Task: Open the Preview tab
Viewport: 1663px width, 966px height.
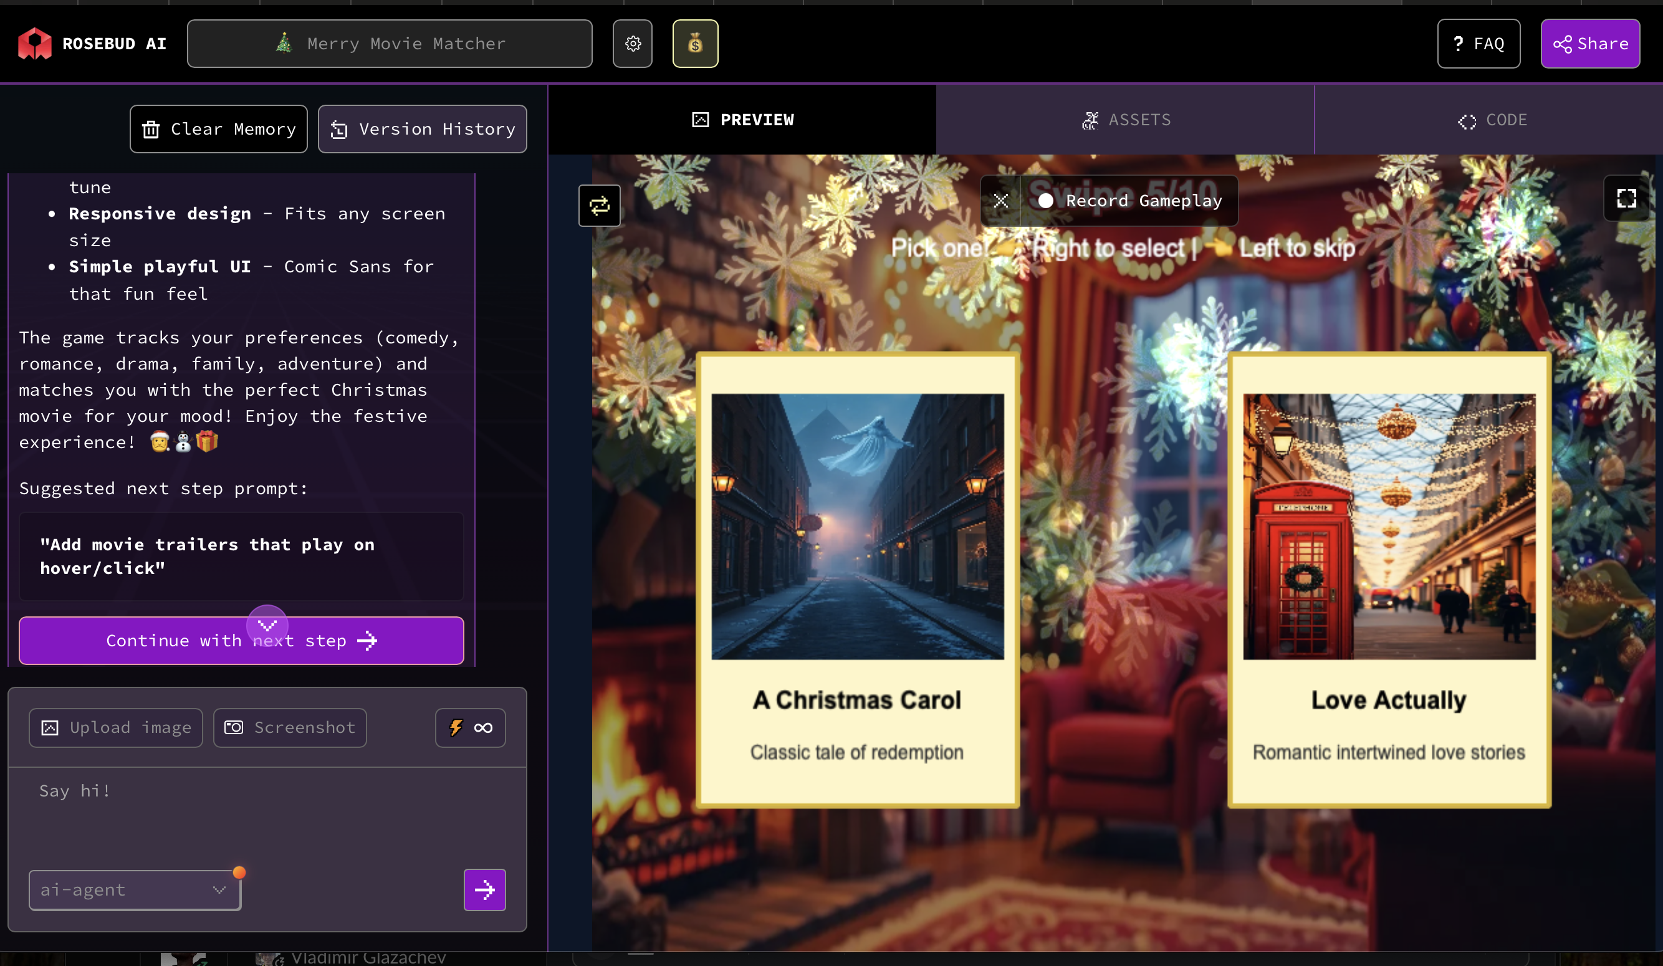Action: [x=742, y=120]
